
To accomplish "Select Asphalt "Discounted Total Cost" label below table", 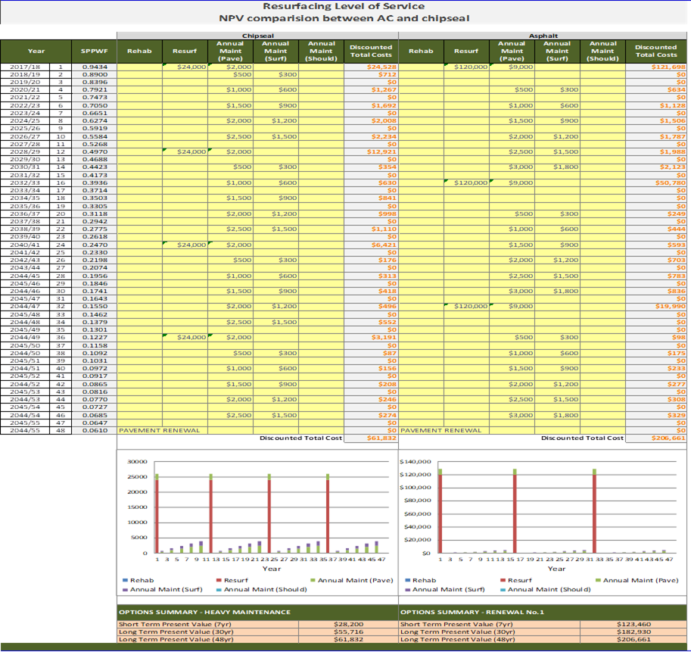I will tap(582, 438).
